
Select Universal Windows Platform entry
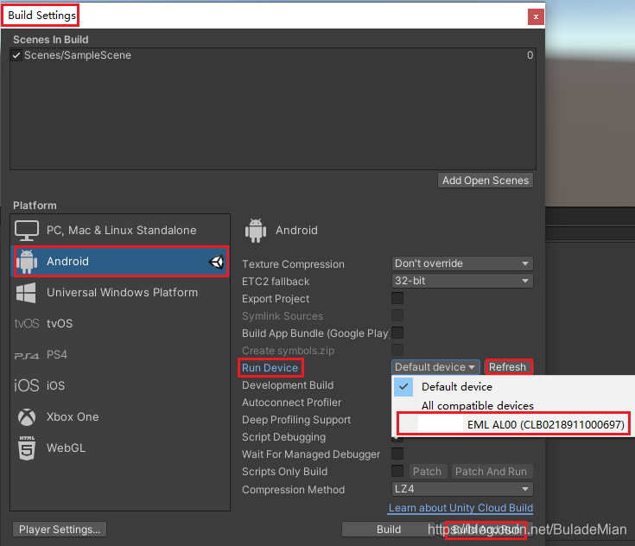pyautogui.click(x=120, y=293)
